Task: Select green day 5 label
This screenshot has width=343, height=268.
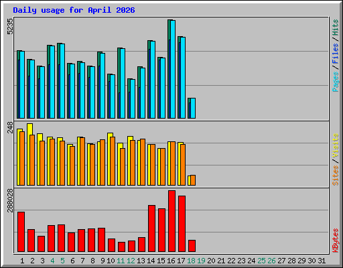Action: pos(62,261)
